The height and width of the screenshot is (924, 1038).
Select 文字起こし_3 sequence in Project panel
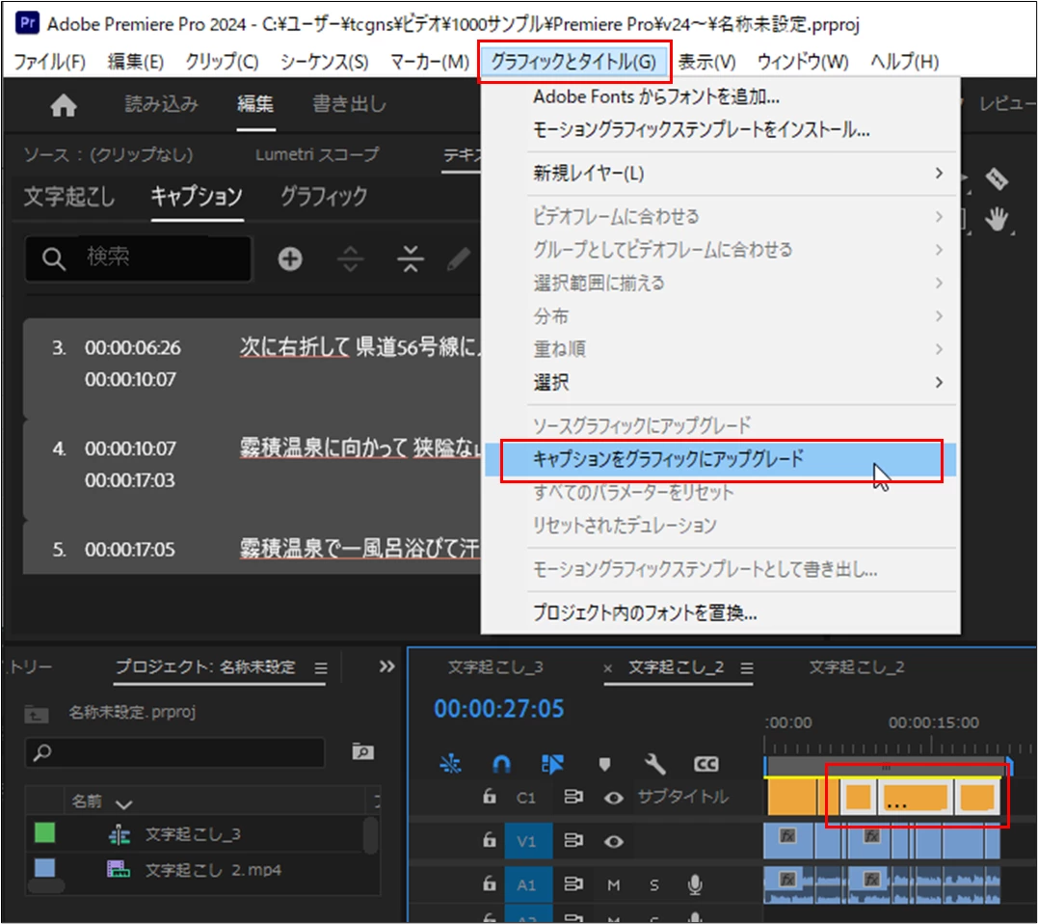coord(192,834)
